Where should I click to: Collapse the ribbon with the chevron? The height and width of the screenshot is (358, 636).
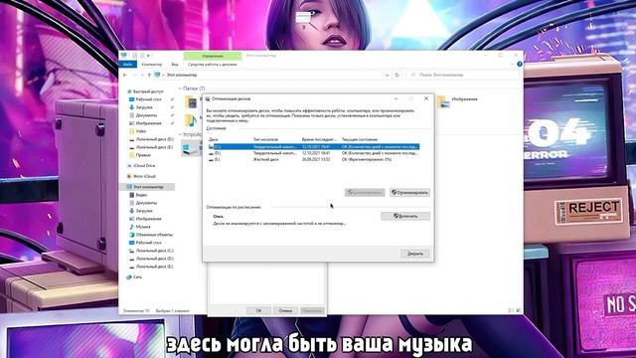512,64
